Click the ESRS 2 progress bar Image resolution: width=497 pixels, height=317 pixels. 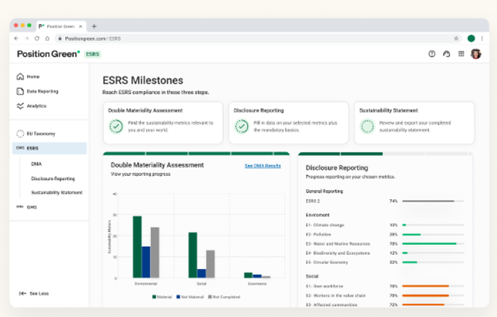433,201
